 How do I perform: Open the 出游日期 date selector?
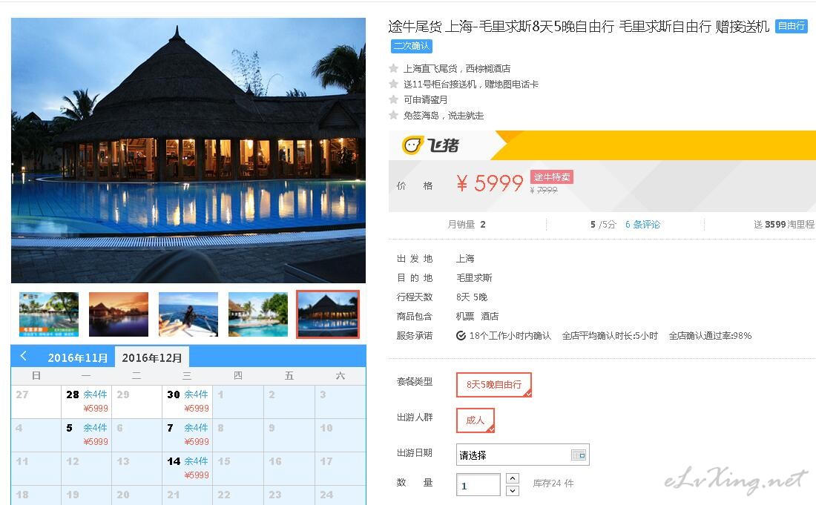click(522, 455)
